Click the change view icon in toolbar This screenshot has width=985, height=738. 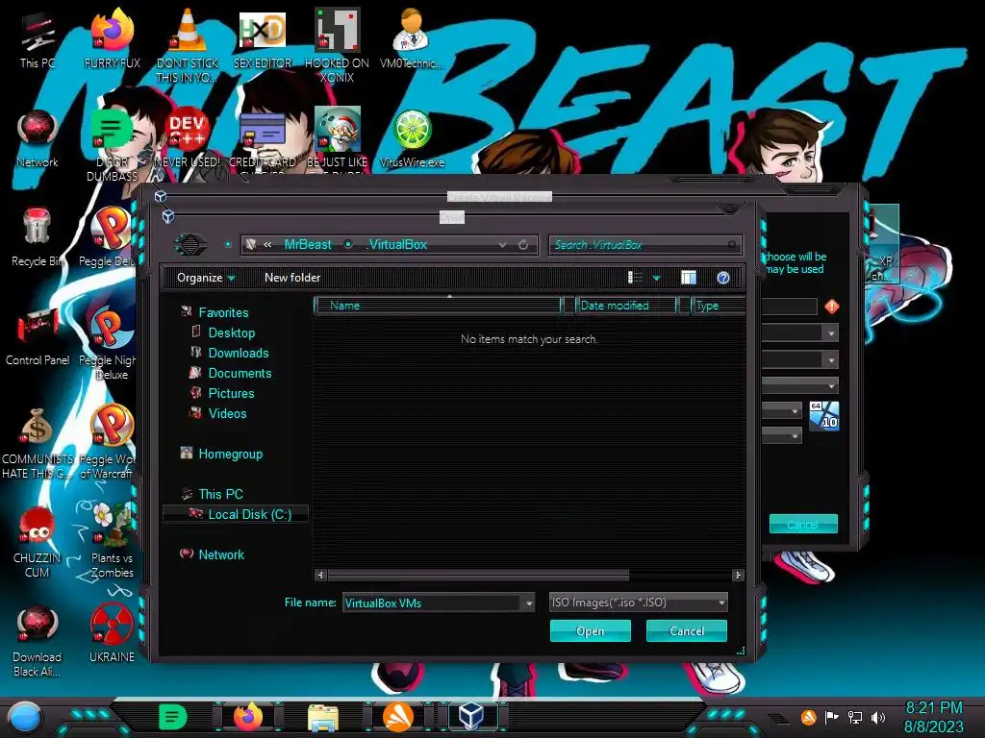point(635,278)
